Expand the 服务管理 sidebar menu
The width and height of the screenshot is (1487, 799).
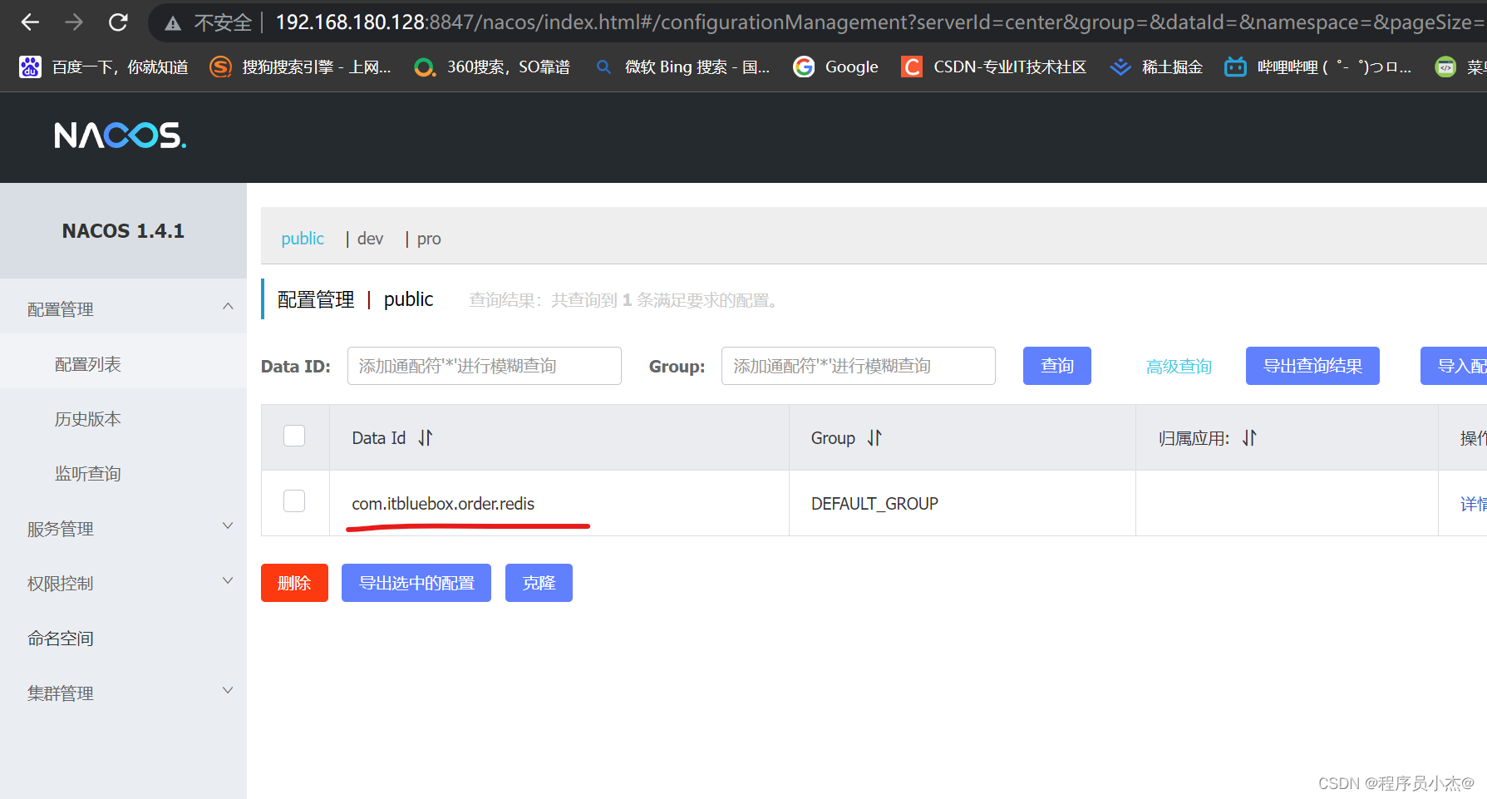point(123,528)
